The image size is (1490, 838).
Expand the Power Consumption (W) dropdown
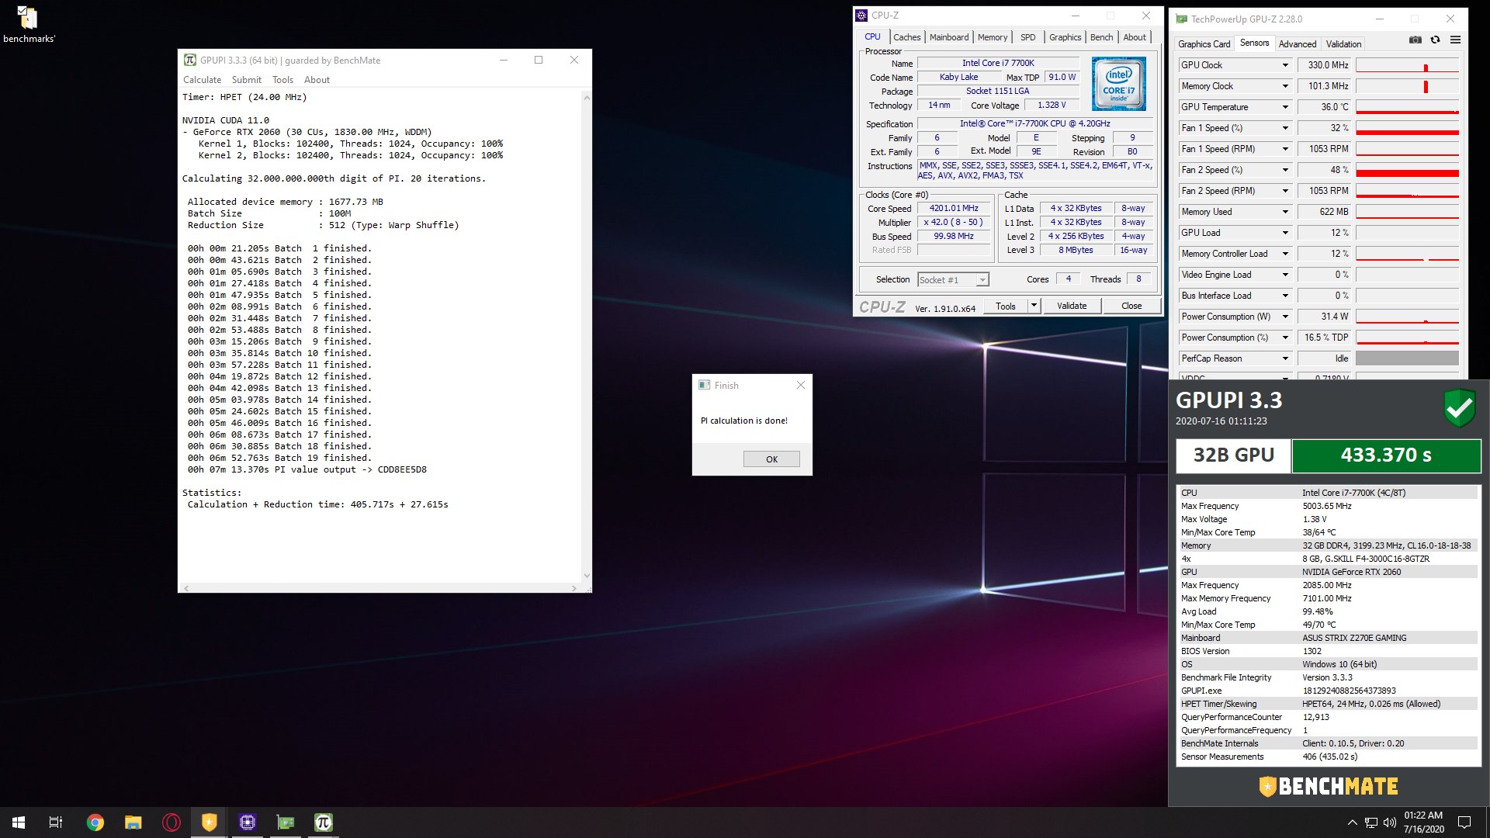[x=1284, y=317]
